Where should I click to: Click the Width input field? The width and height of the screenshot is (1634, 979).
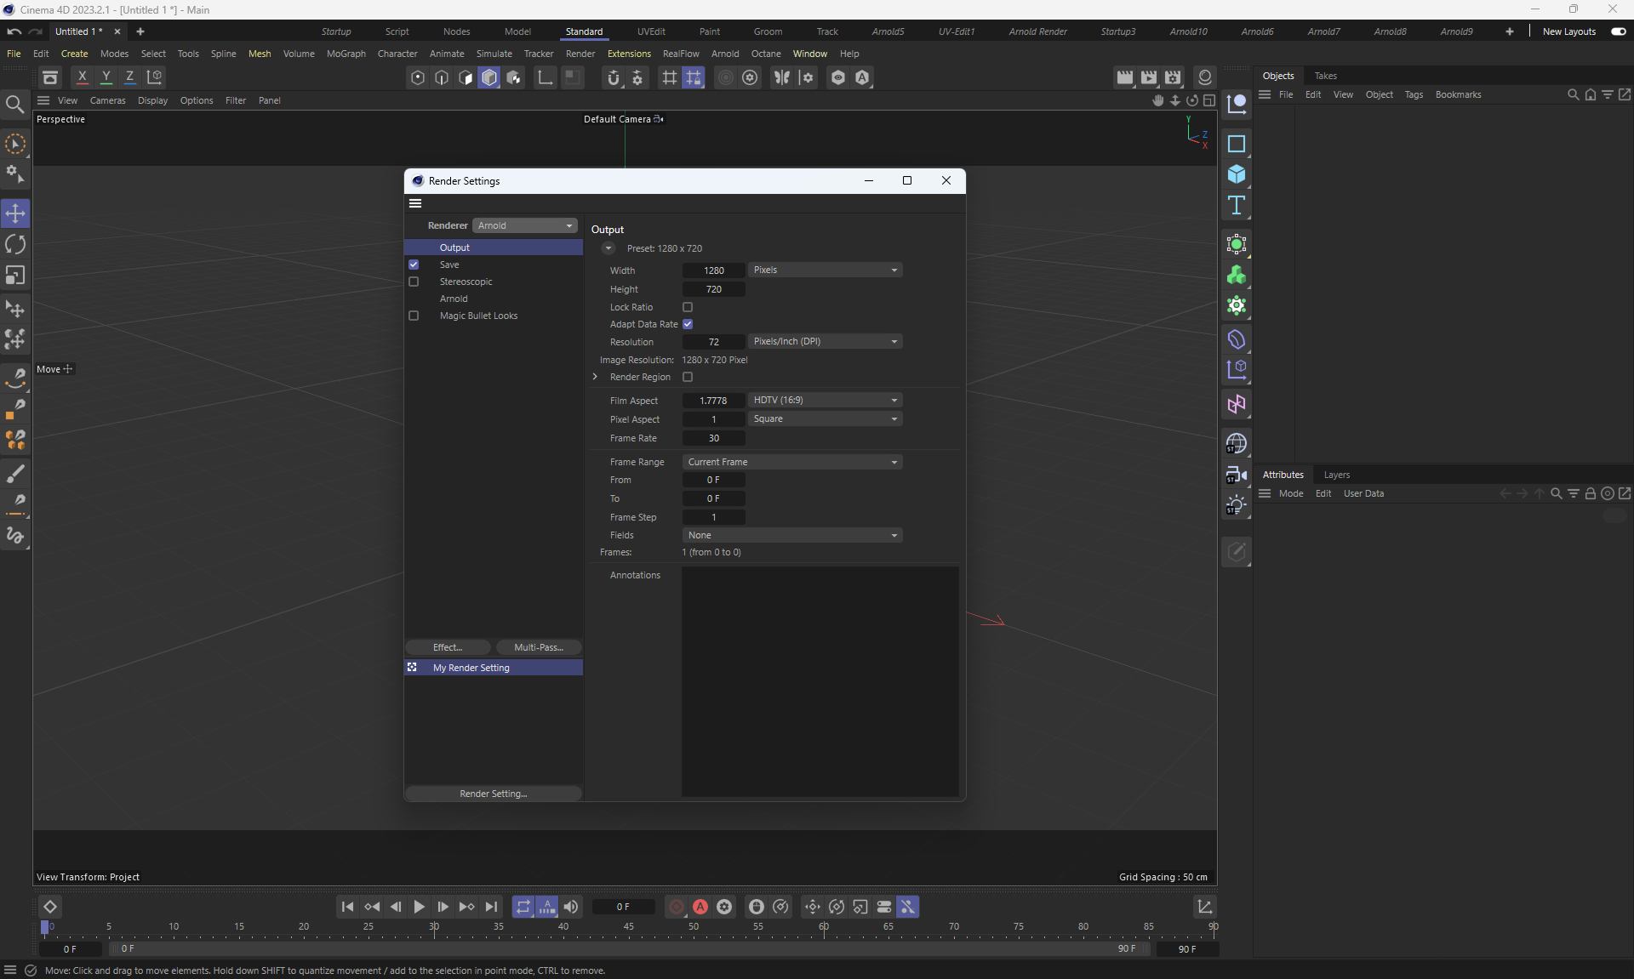pos(713,270)
